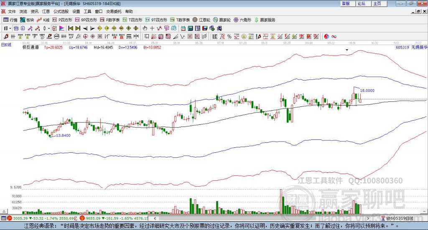Viewport: 428px width, 230px height.
Task: Open the 窗口 menu
Action: 99,11
